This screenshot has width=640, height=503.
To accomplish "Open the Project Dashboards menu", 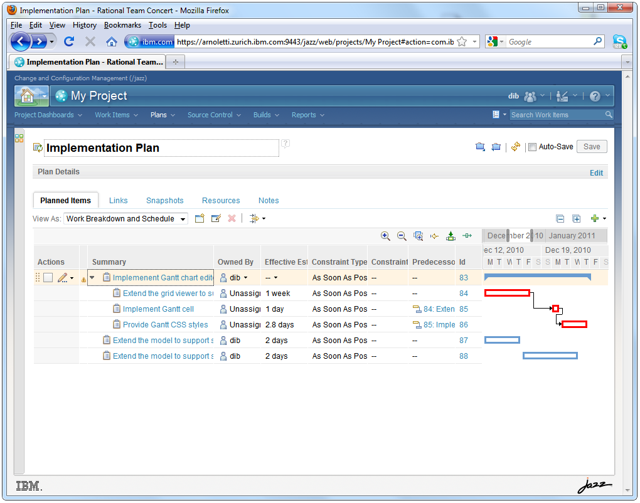I will (x=48, y=115).
